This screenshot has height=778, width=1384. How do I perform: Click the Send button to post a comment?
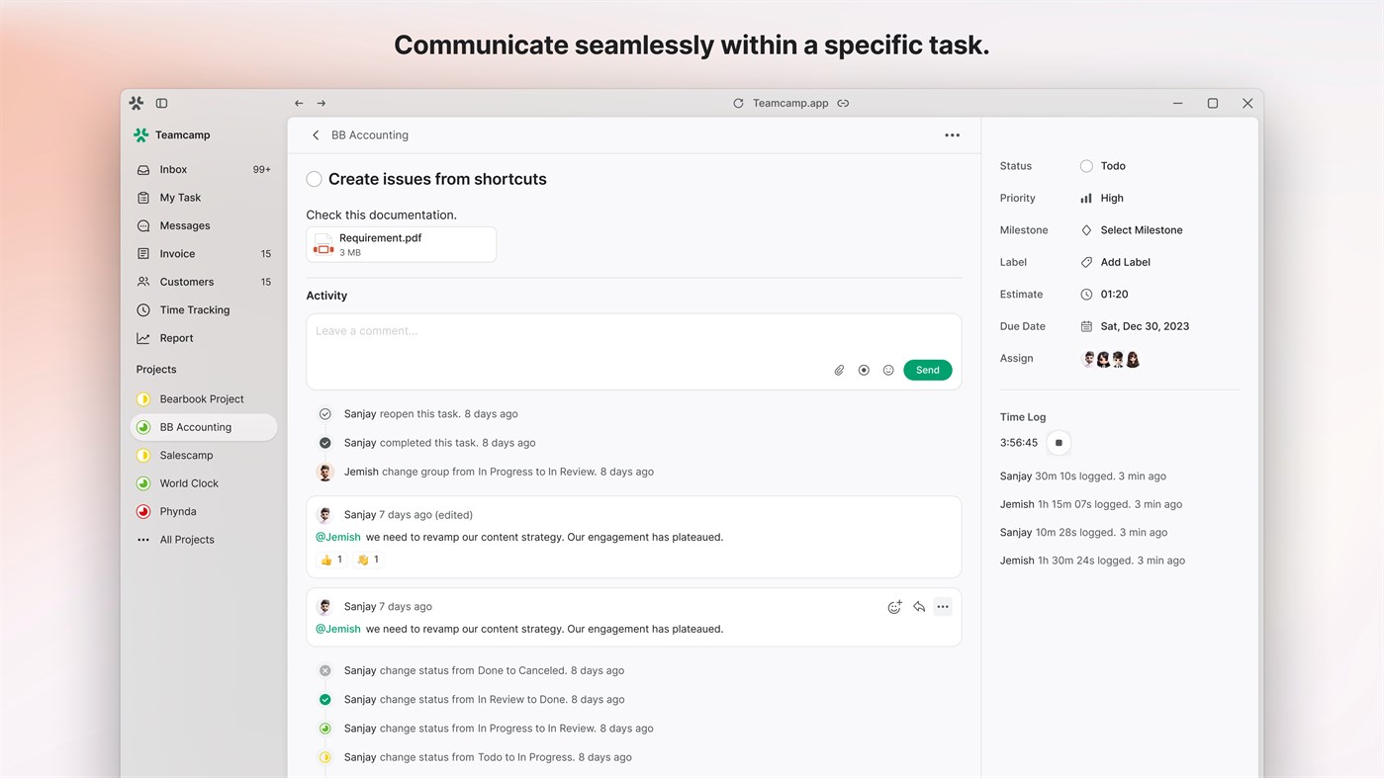[x=926, y=370]
